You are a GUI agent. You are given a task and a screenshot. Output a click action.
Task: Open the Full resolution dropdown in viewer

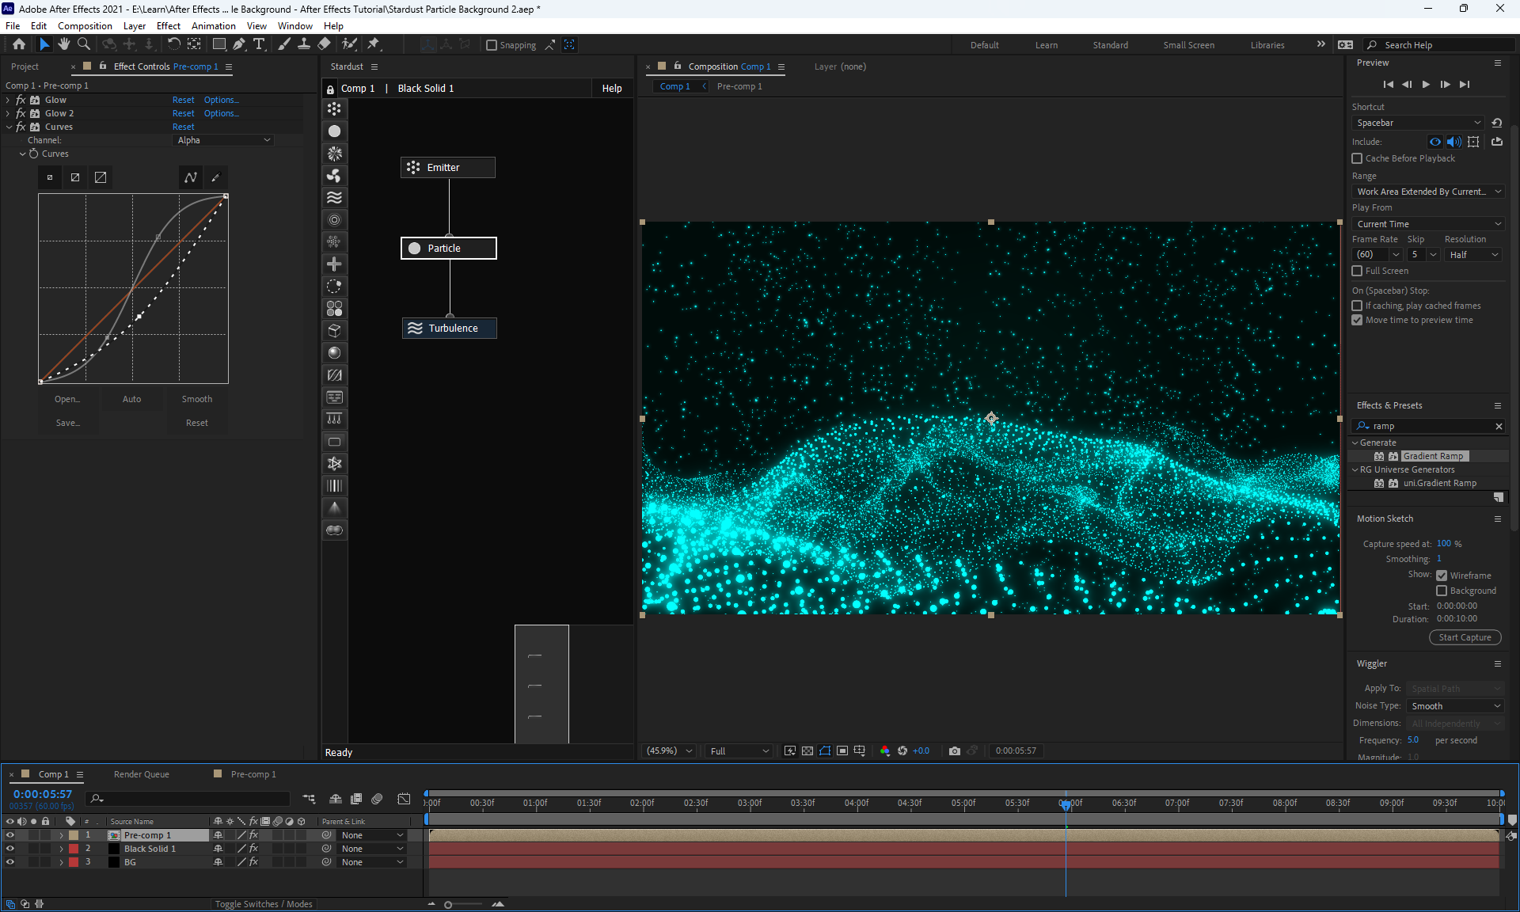(x=739, y=750)
